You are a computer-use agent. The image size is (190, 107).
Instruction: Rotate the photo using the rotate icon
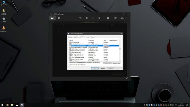pyautogui.click(x=99, y=18)
